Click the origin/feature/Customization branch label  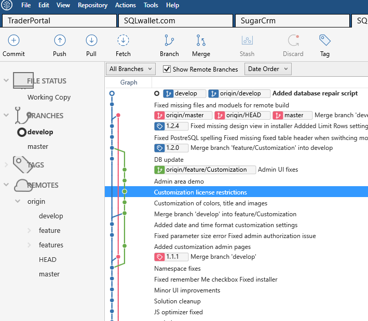[205, 170]
